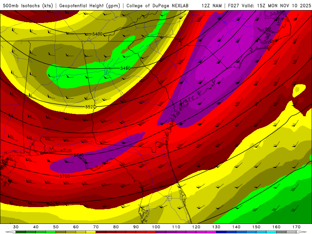Click the legend value 140
Screen dimensions: 312x234
[236, 227]
